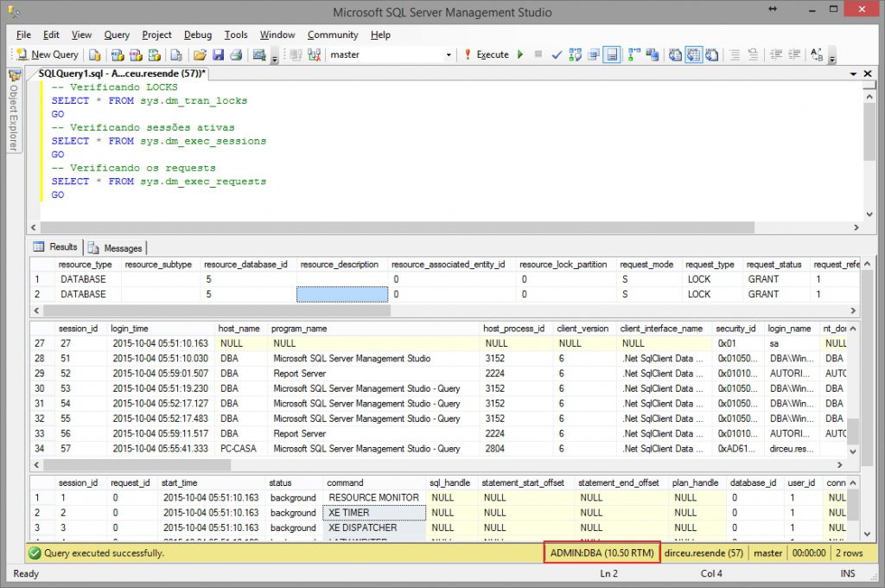Click the Save floppy disk icon

tap(218, 54)
